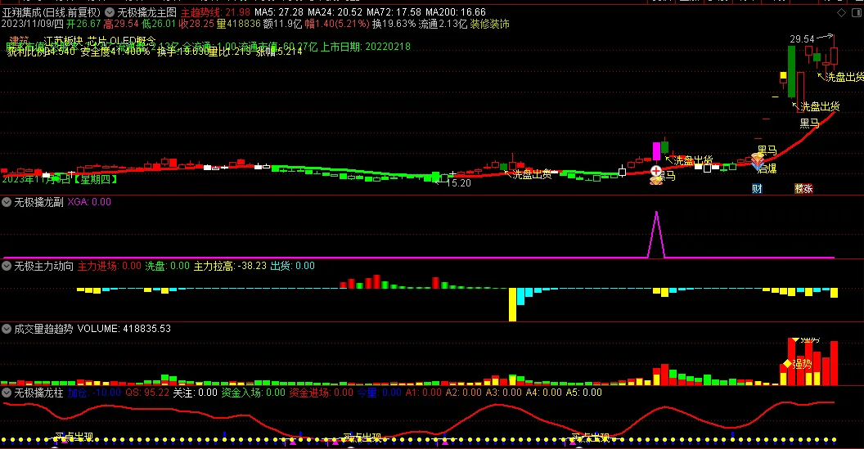Click the diamond icon at top right
The width and height of the screenshot is (864, 449).
[x=841, y=13]
